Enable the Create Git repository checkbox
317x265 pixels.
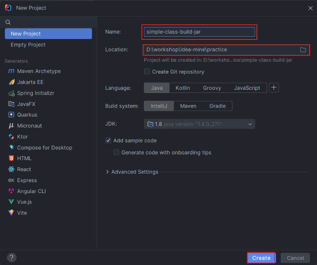click(147, 72)
